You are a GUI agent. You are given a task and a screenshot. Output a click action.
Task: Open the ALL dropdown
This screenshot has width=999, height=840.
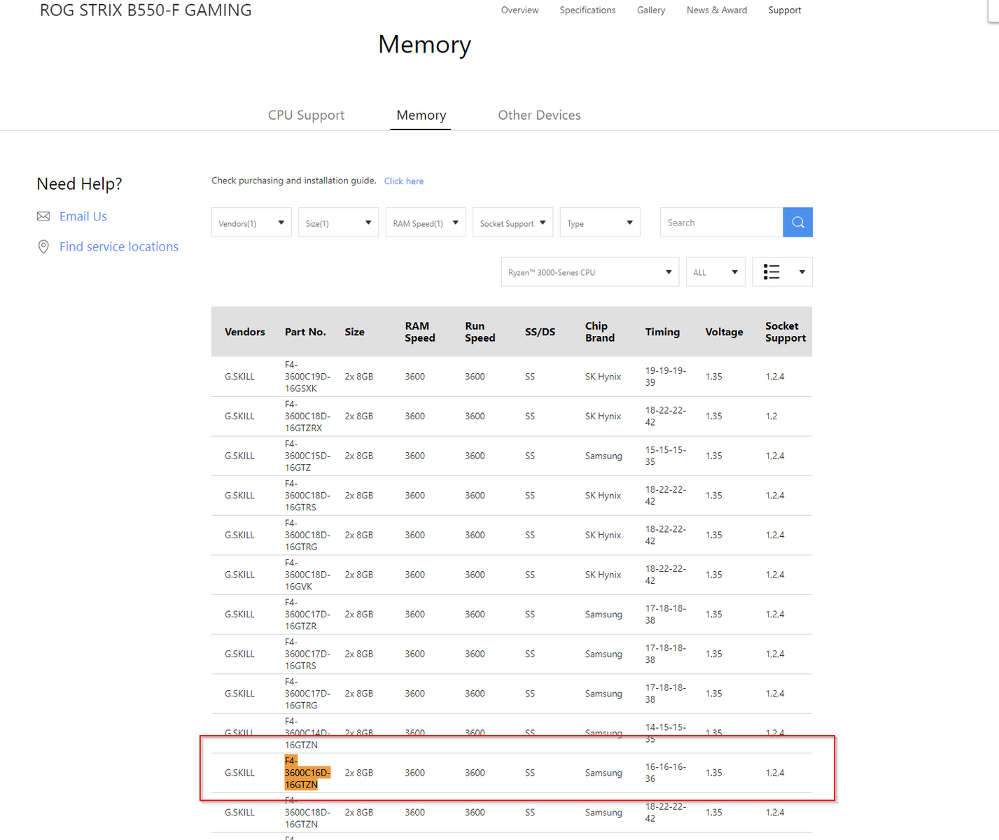click(715, 272)
